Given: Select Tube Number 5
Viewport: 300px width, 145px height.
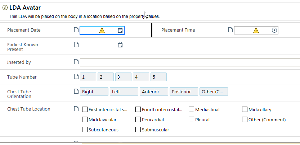Looking at the screenshot, I should point(158,77).
